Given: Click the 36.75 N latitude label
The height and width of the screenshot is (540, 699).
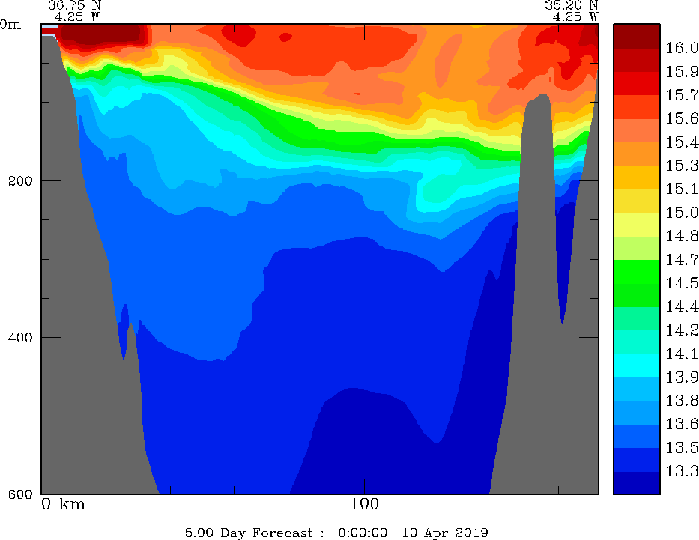Looking at the screenshot, I should pyautogui.click(x=74, y=5).
